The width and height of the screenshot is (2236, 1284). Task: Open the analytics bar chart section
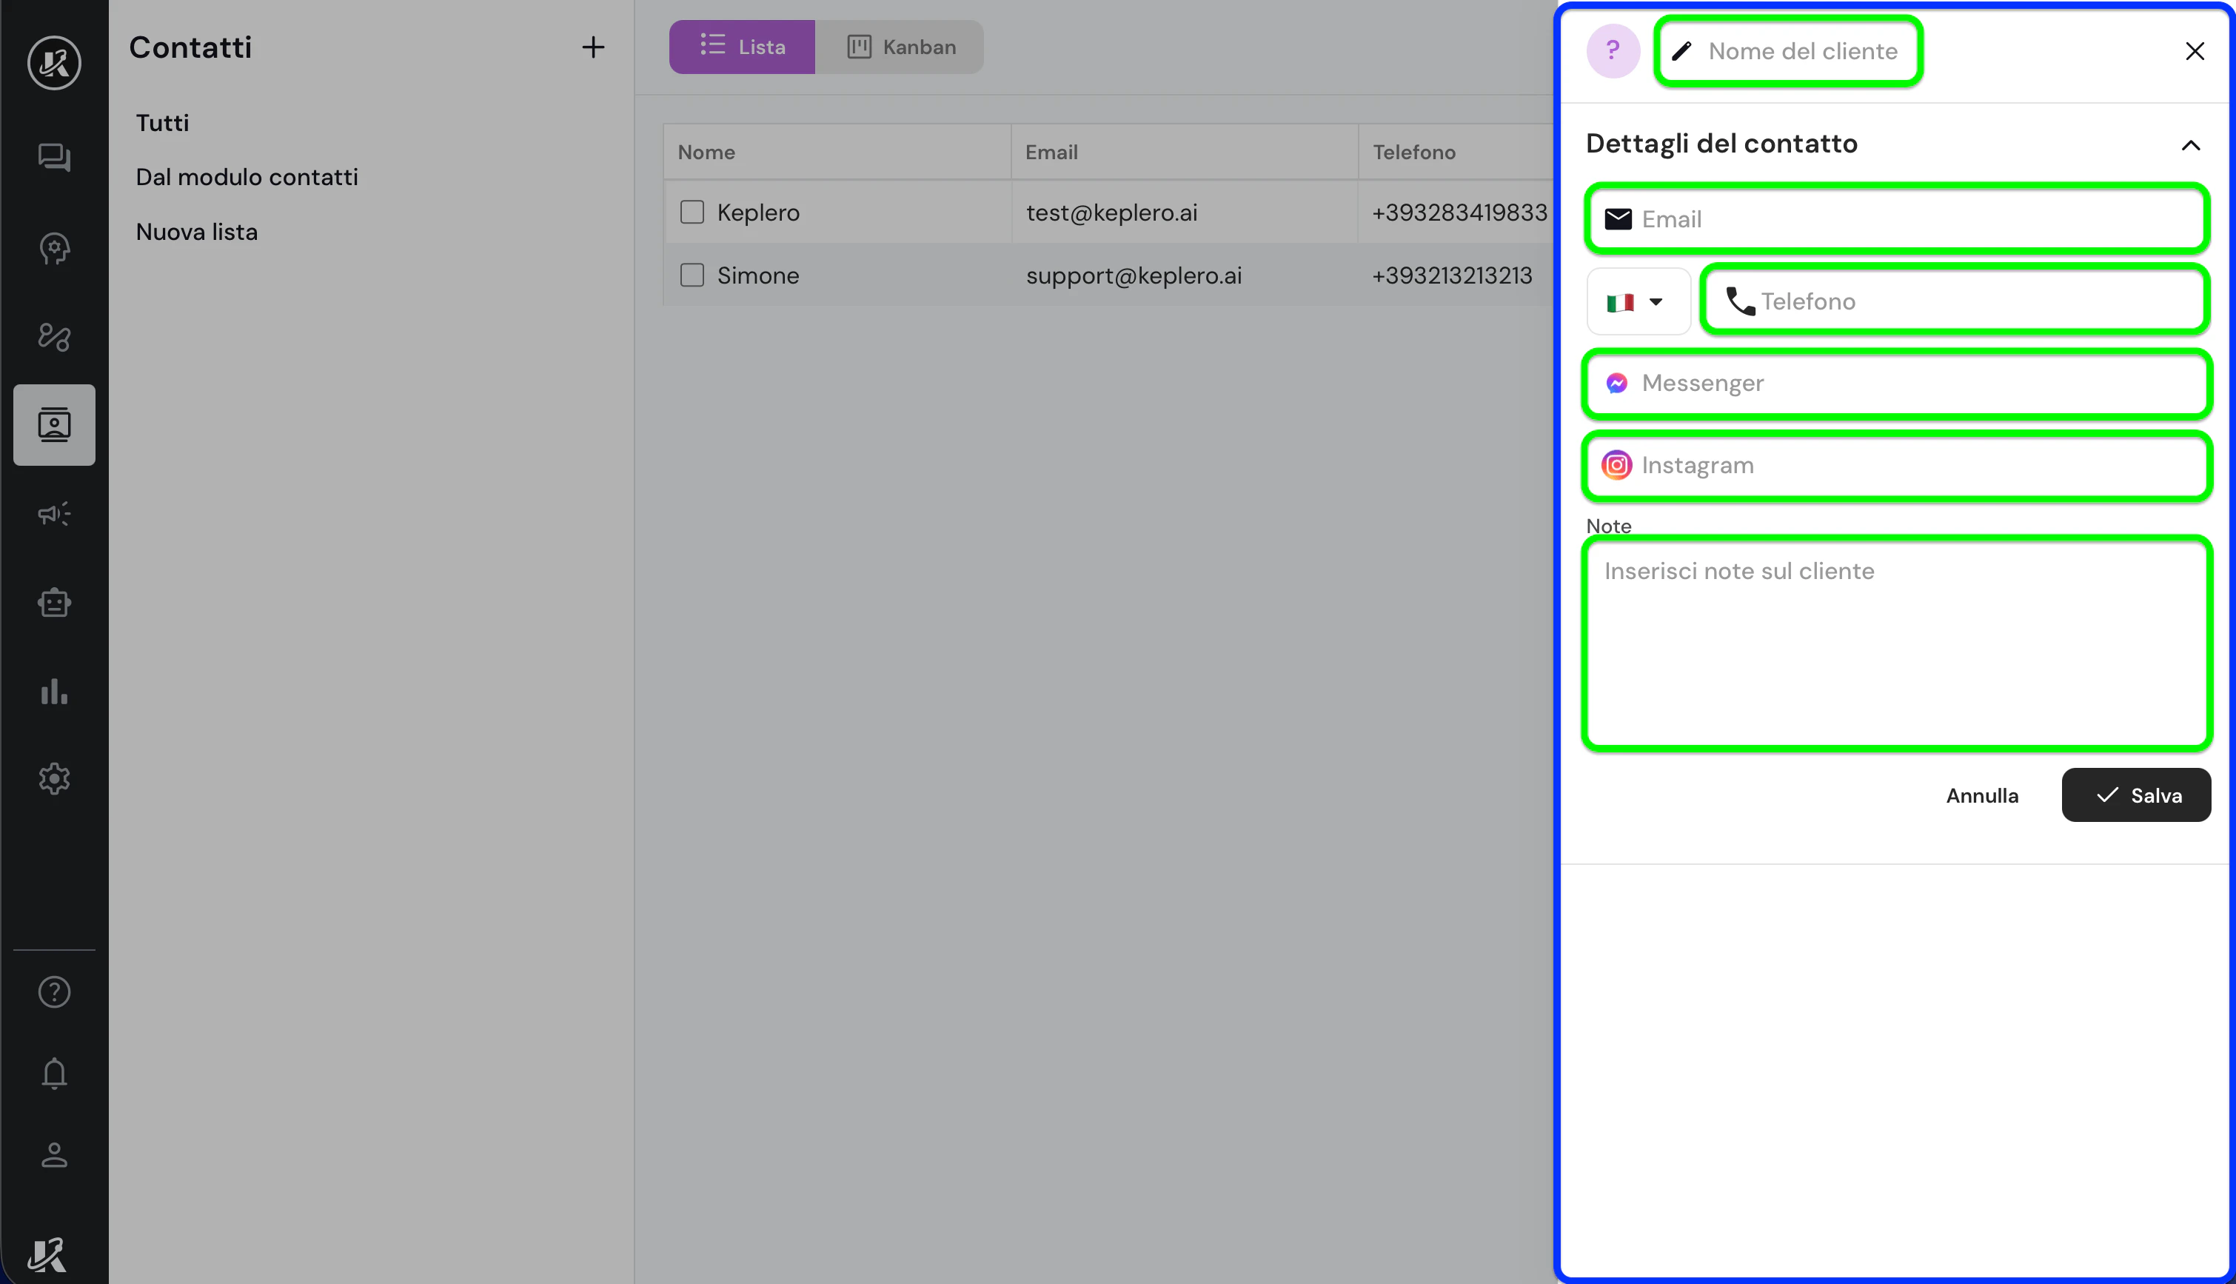(x=54, y=692)
